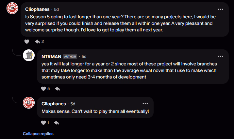Like the "Makes sense" reply
Screen dimensions: 234x139
pos(43,123)
